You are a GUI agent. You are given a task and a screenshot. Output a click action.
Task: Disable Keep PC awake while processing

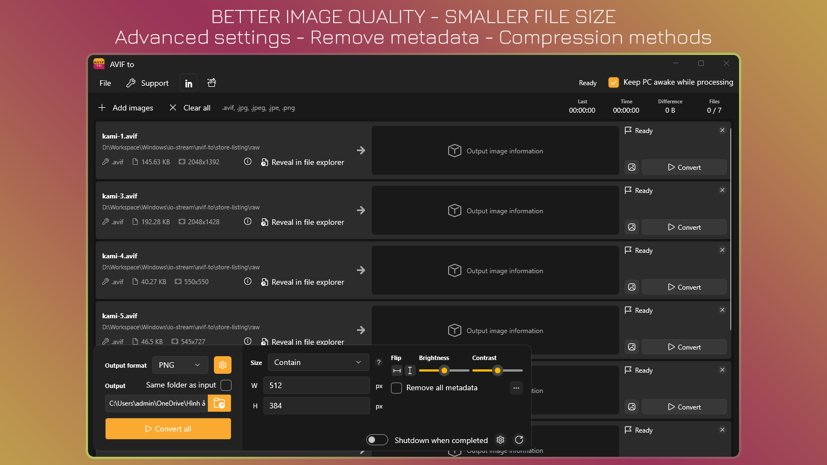coord(614,82)
